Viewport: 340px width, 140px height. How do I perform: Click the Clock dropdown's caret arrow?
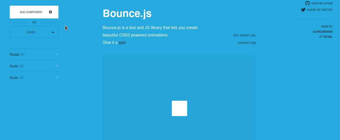coord(53,32)
